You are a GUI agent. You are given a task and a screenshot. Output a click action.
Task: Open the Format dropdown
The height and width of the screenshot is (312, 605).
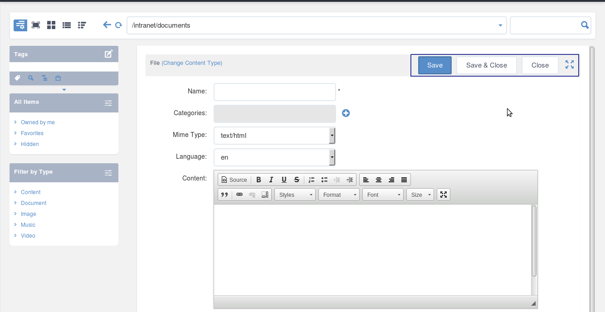[339, 195]
